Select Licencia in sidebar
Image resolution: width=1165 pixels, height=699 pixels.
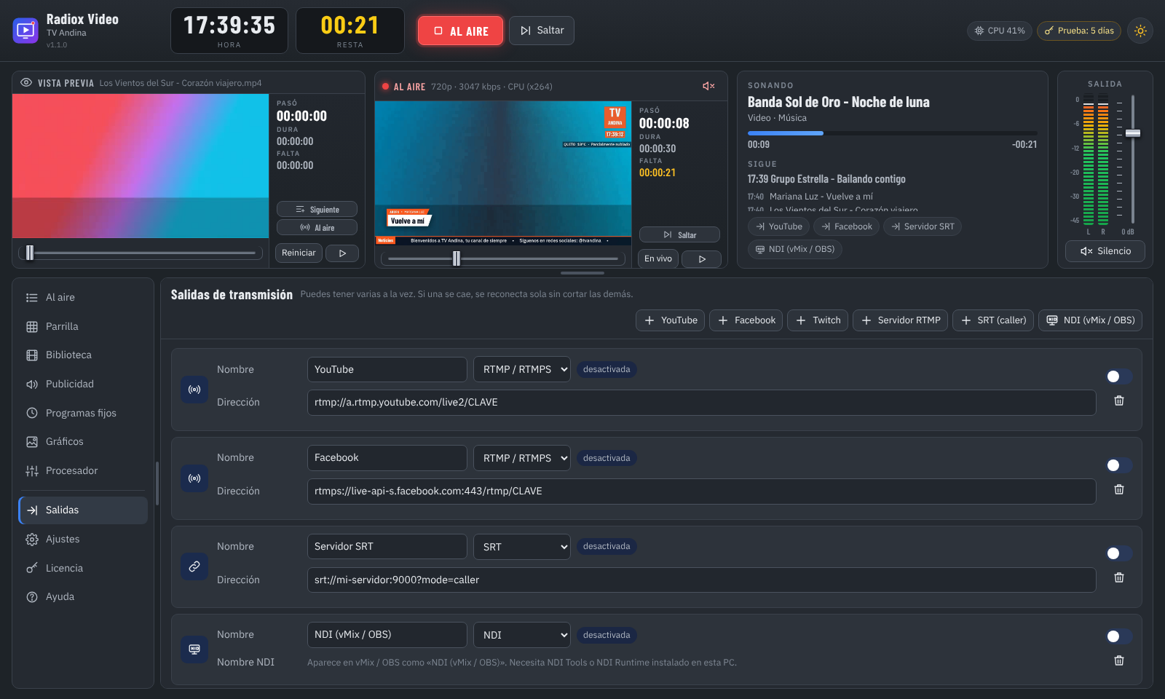[x=83, y=568]
